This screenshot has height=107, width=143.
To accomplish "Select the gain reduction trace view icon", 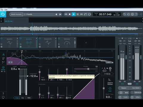I will (x=4, y=59).
